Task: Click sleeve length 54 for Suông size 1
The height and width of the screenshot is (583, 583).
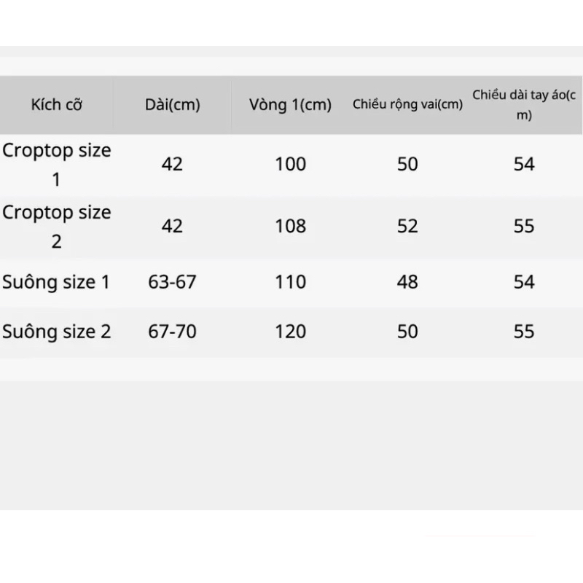Action: point(524,282)
